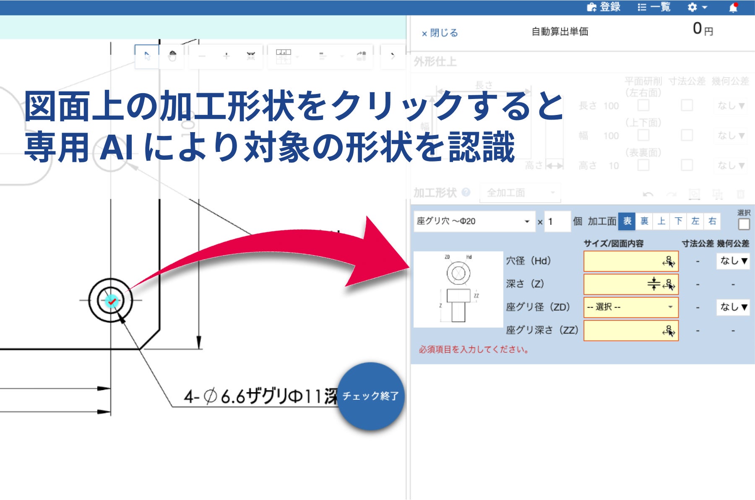The height and width of the screenshot is (500, 755).
Task: Open the 全加工面 dropdown
Action: 520,193
